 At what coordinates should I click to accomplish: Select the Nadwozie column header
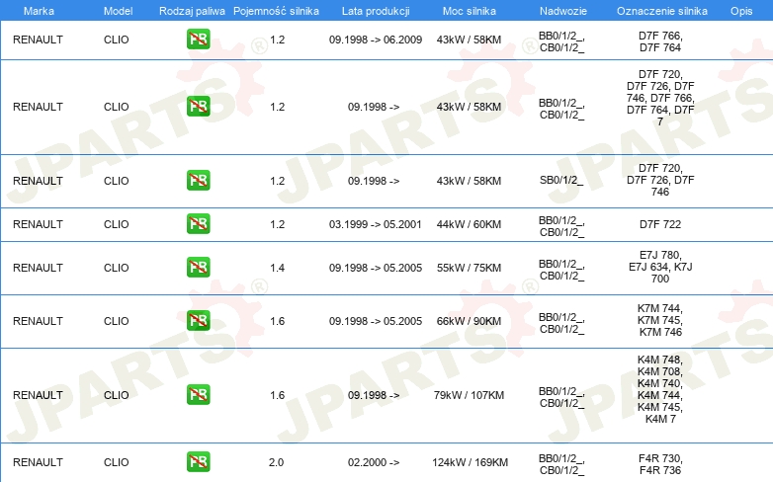563,11
